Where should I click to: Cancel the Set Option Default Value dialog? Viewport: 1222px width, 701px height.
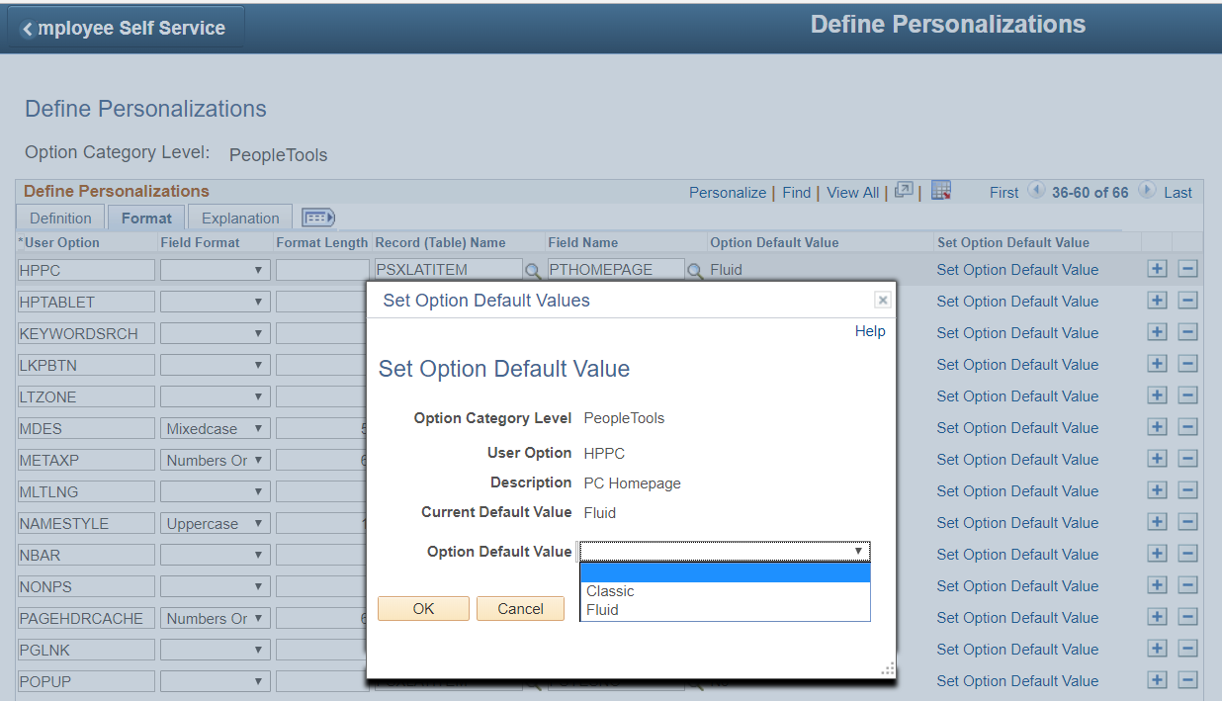[x=520, y=608]
